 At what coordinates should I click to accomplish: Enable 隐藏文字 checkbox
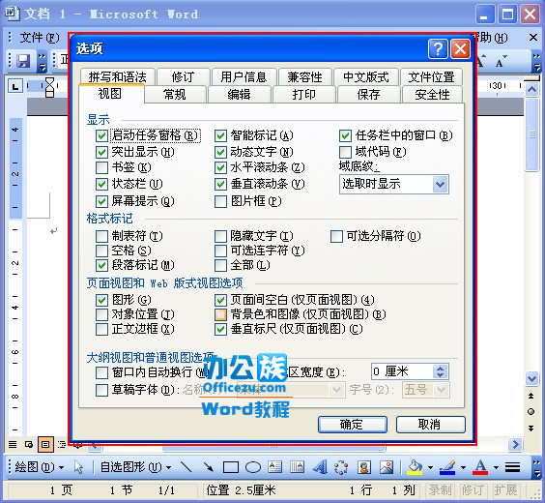click(x=220, y=237)
